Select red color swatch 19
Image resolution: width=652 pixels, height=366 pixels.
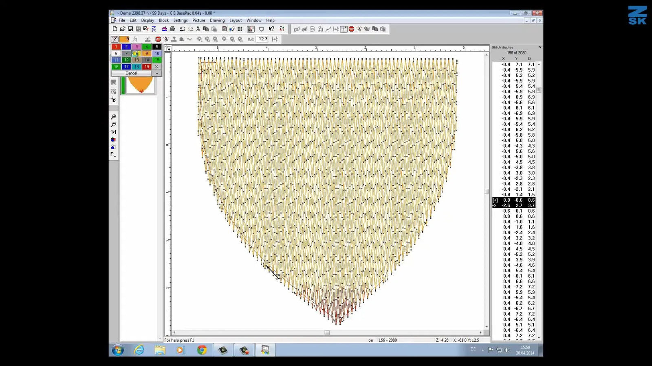[x=147, y=66]
